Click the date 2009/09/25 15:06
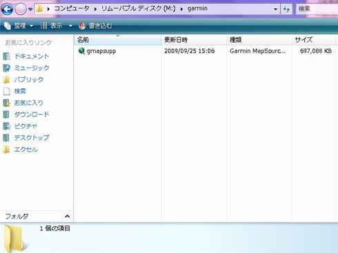338x253 pixels. point(190,51)
